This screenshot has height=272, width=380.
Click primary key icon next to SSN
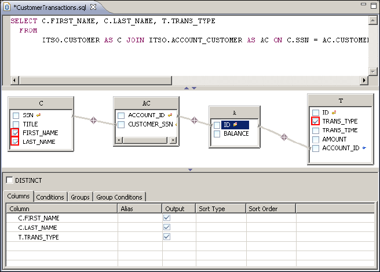pos(38,115)
